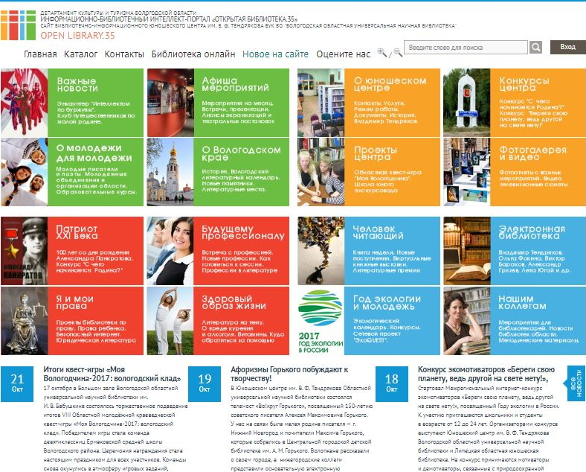This screenshot has height=472, width=586.
Task: Click the 19 Окт date badge
Action: (x=205, y=384)
